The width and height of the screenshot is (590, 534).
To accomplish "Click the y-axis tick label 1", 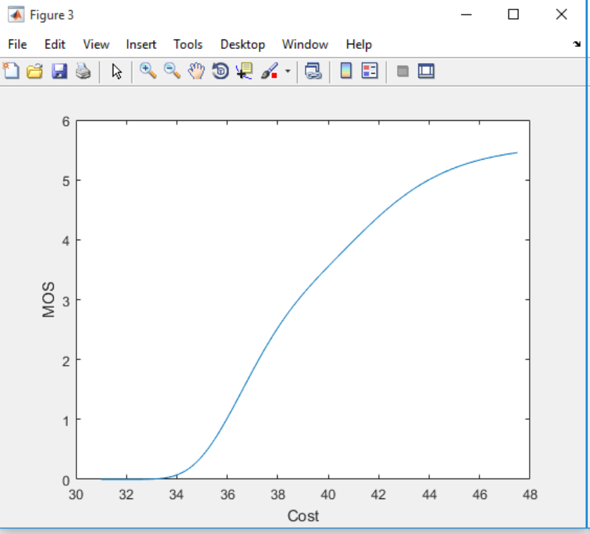I will pos(66,421).
